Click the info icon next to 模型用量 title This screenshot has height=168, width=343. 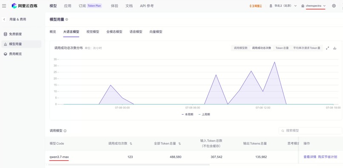(67, 19)
